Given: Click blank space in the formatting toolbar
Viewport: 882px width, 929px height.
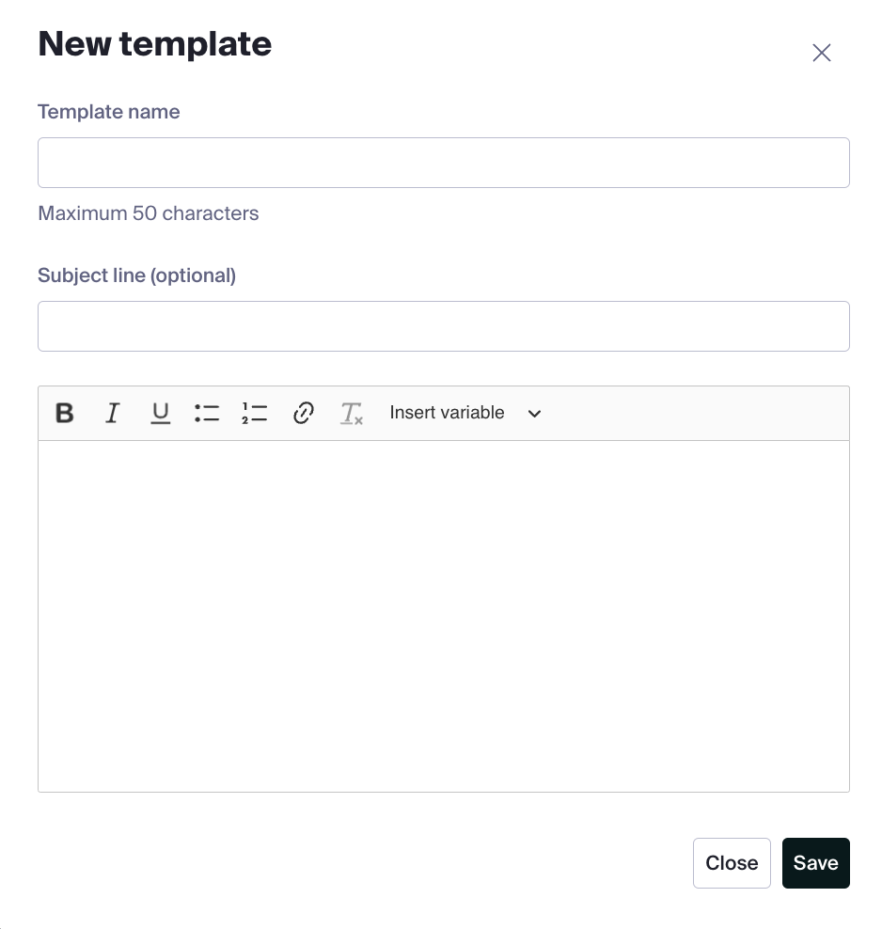Looking at the screenshot, I should click(693, 413).
